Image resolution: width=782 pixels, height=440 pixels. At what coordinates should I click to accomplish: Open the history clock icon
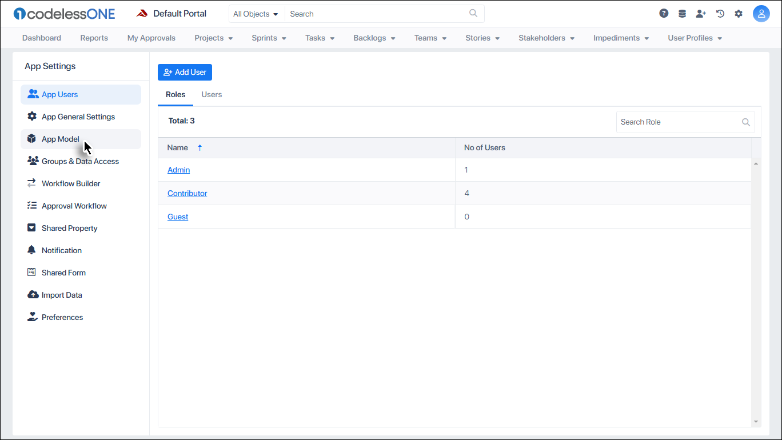[x=720, y=13]
